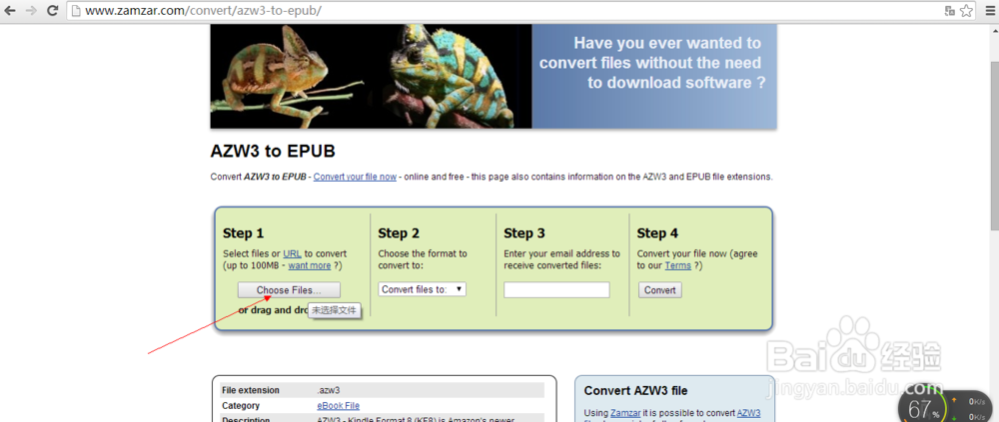Click the 'Step 2' heading text
The height and width of the screenshot is (422, 999).
[x=399, y=233]
